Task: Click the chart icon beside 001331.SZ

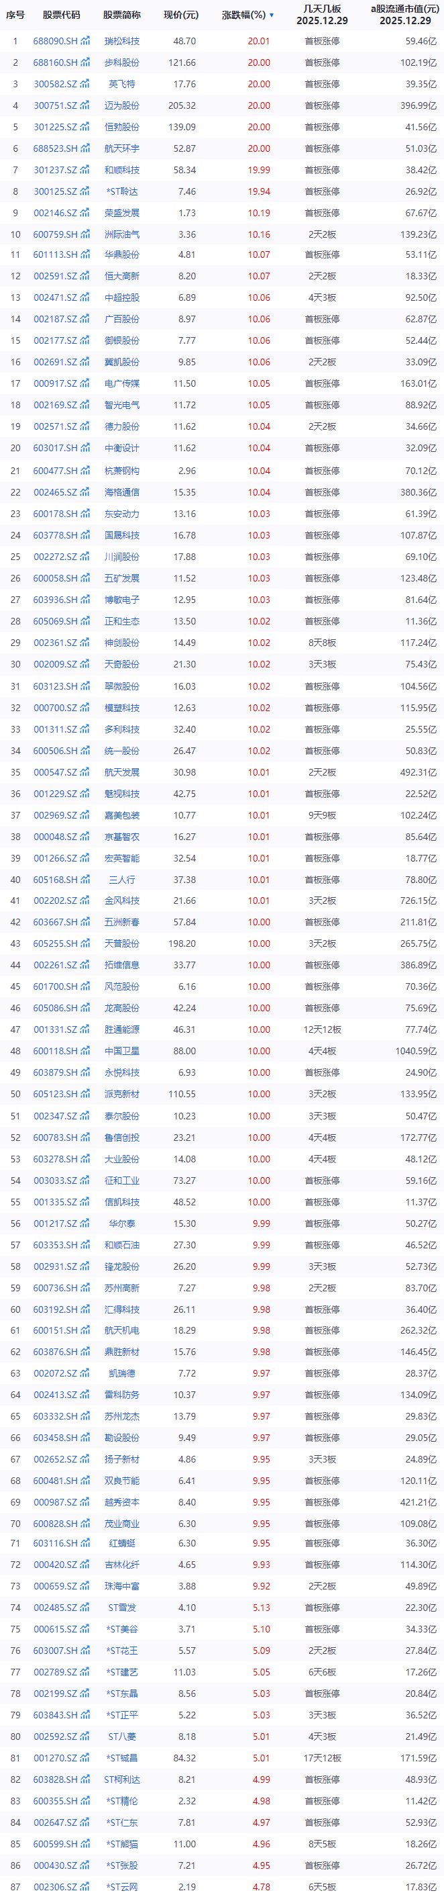Action: click(85, 1030)
